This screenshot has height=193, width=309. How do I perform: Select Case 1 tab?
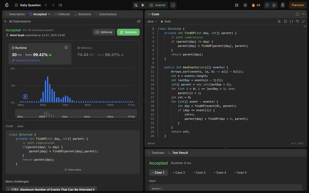158,172
